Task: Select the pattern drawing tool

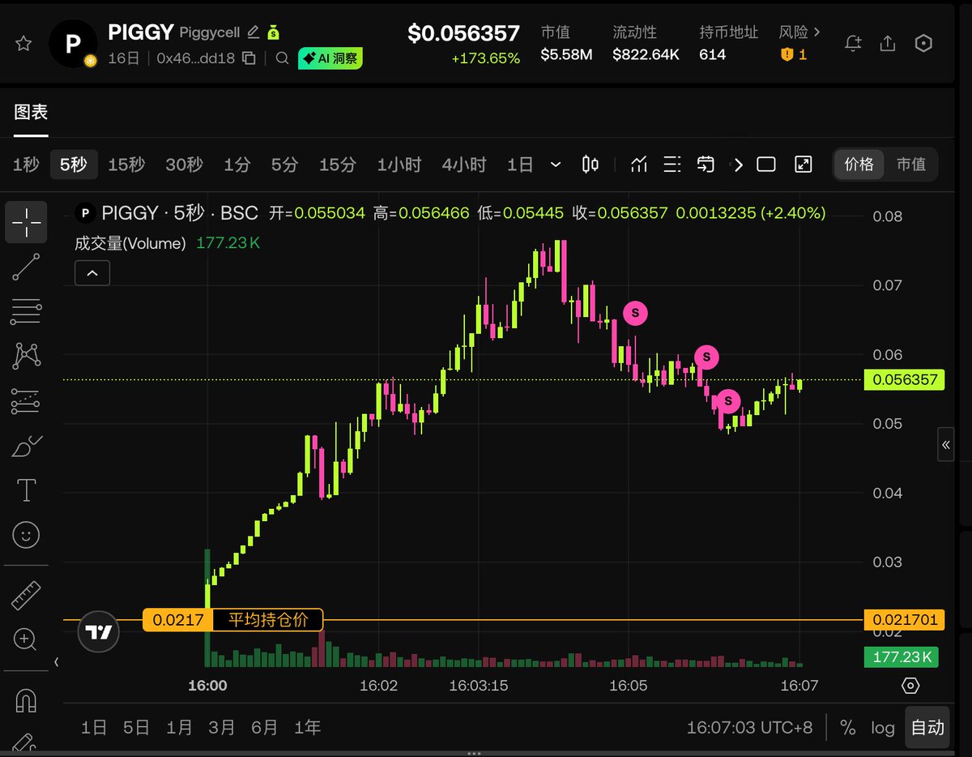Action: (x=26, y=355)
